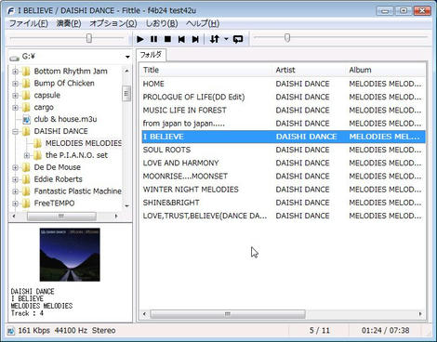Expand the capsule folder node
The width and height of the screenshot is (437, 342).
[x=15, y=96]
